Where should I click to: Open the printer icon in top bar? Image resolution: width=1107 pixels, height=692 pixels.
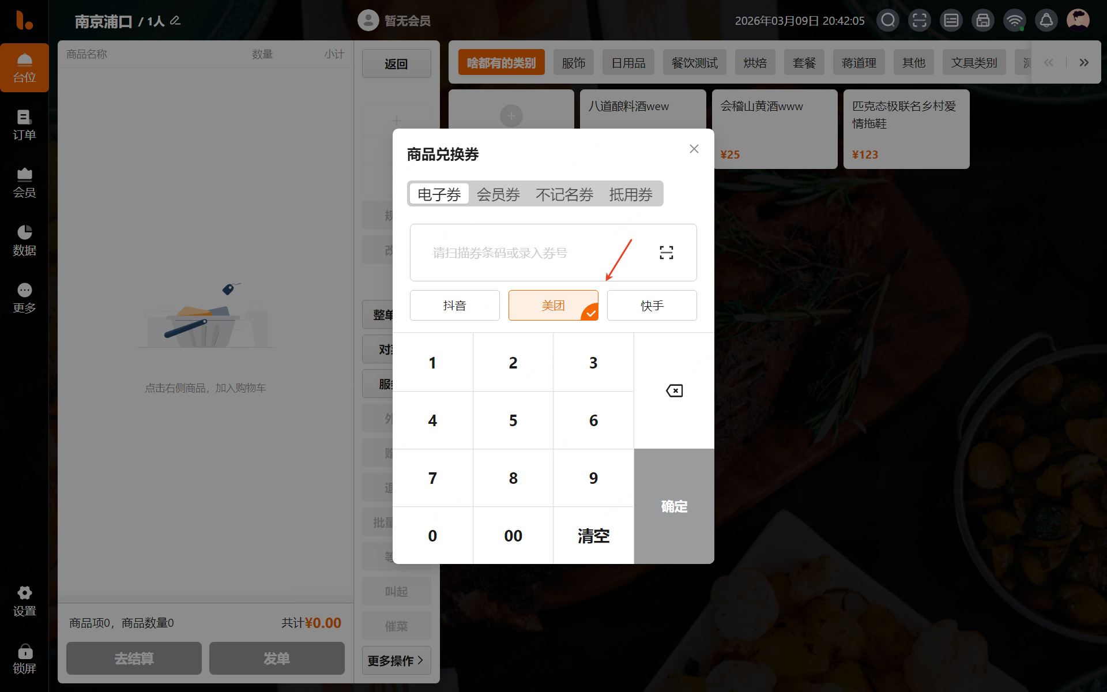click(982, 21)
